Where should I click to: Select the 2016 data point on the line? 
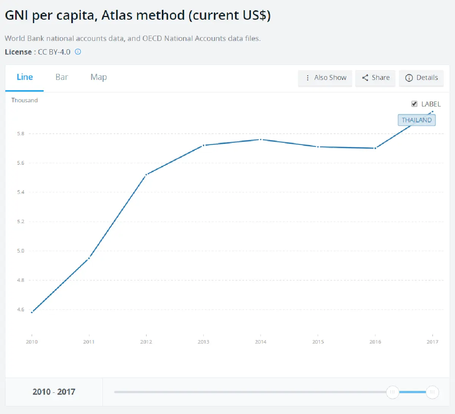click(375, 148)
